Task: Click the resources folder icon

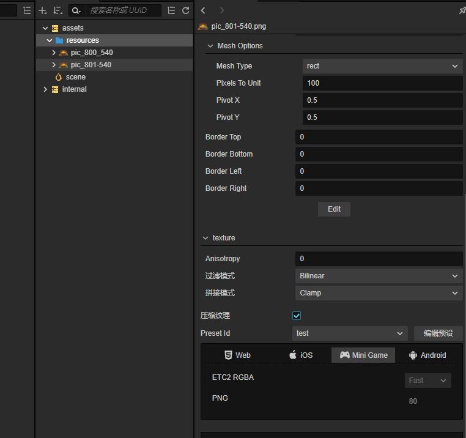Action: pos(59,40)
